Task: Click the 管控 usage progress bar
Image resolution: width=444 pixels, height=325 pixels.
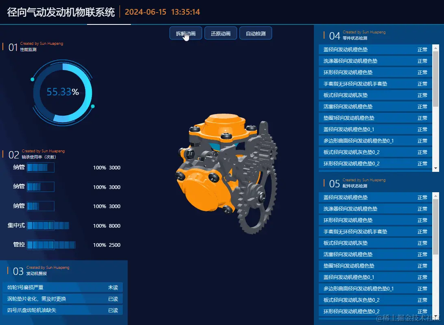Action: [x=51, y=245]
